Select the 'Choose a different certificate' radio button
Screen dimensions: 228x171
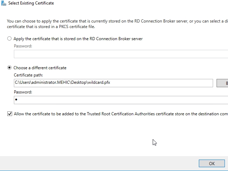[9, 68]
